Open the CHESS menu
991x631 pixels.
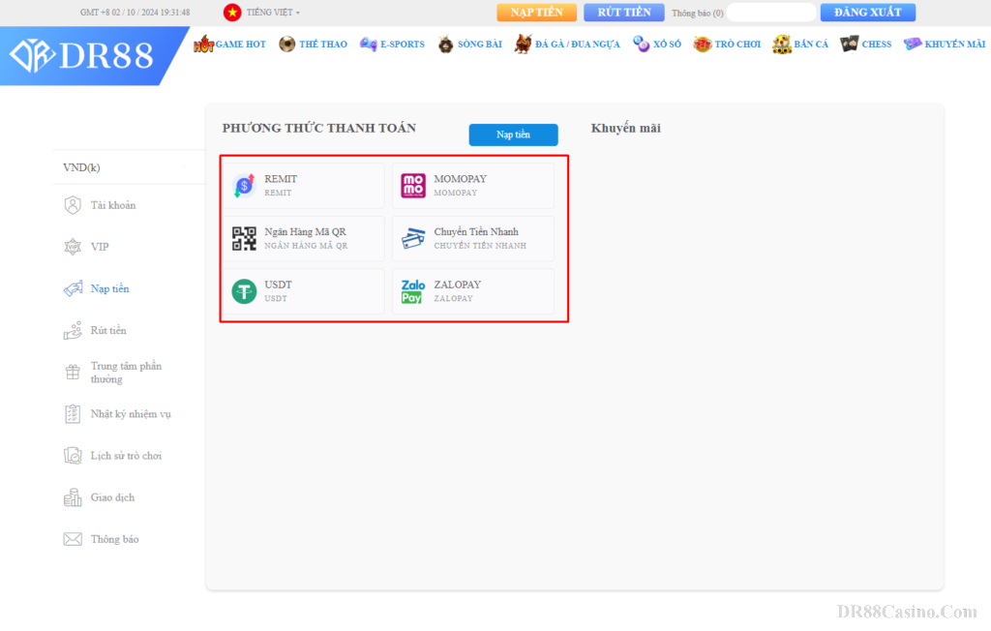877,45
